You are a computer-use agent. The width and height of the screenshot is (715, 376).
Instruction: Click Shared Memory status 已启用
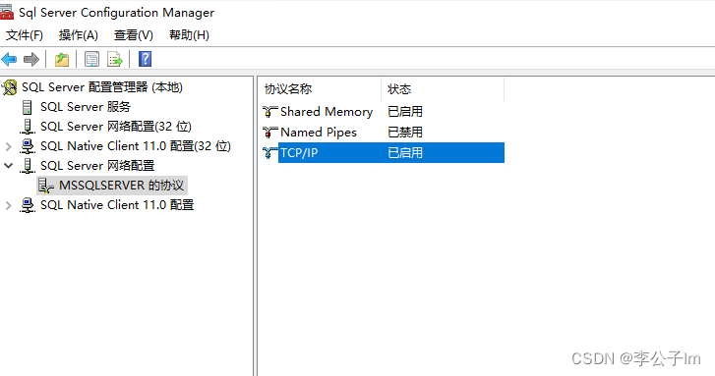click(x=405, y=112)
